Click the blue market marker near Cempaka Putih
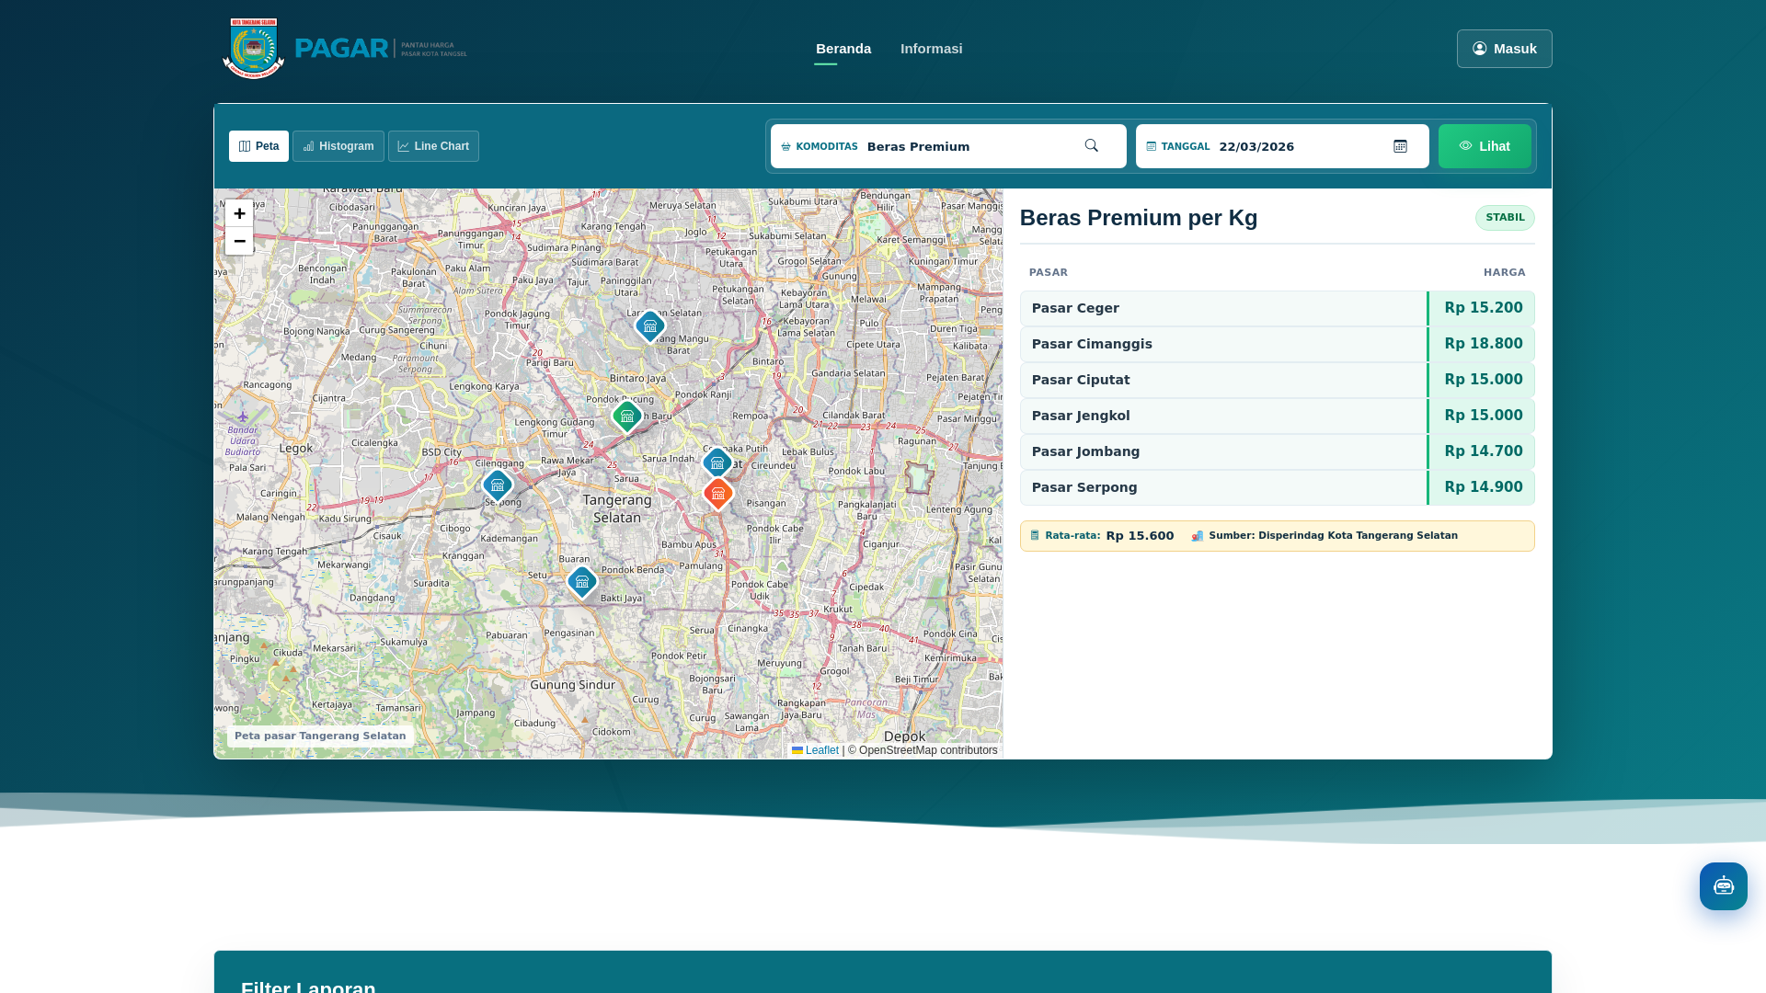 (x=717, y=462)
